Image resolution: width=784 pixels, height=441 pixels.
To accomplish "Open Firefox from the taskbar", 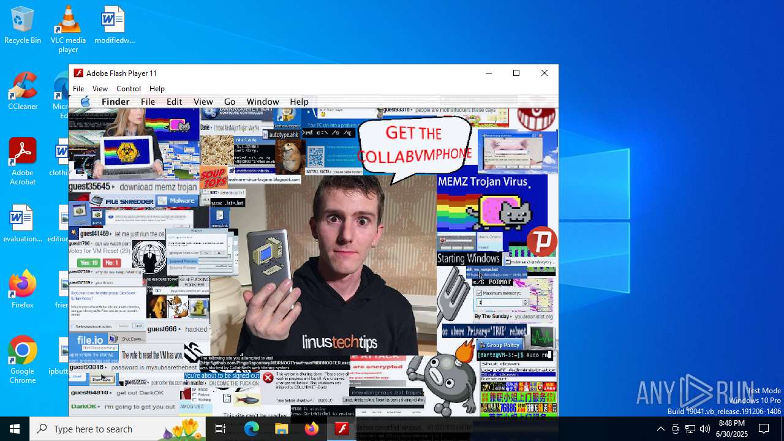I will (312, 429).
